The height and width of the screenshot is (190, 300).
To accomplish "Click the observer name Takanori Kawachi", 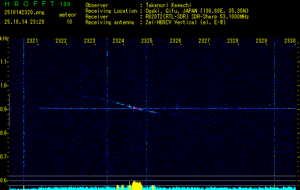I will 168,5.
